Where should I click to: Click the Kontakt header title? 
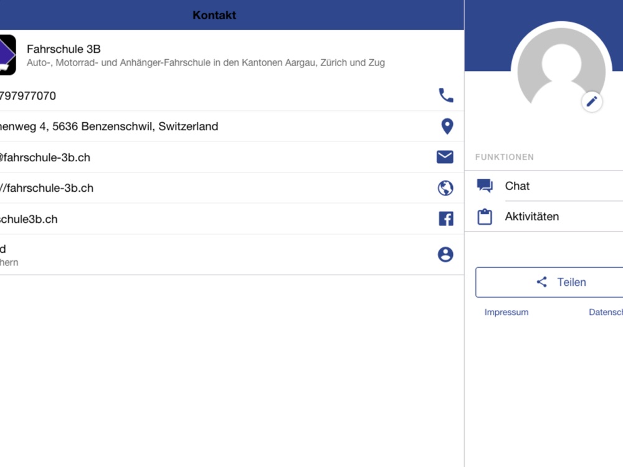(214, 15)
